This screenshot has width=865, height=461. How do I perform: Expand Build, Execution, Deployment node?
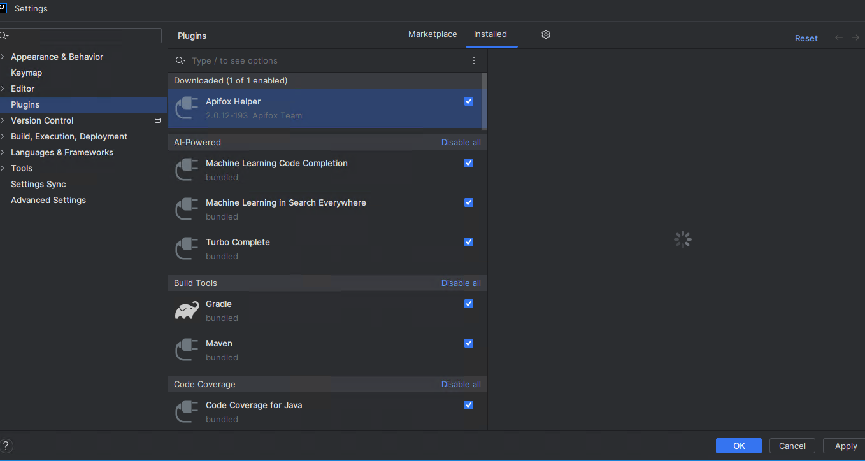pos(3,136)
